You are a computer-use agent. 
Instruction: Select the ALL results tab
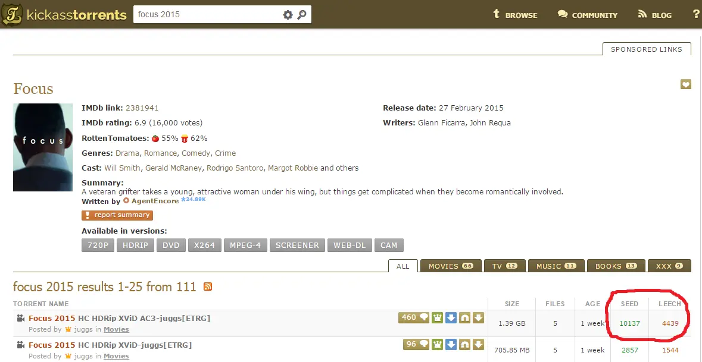tap(403, 266)
